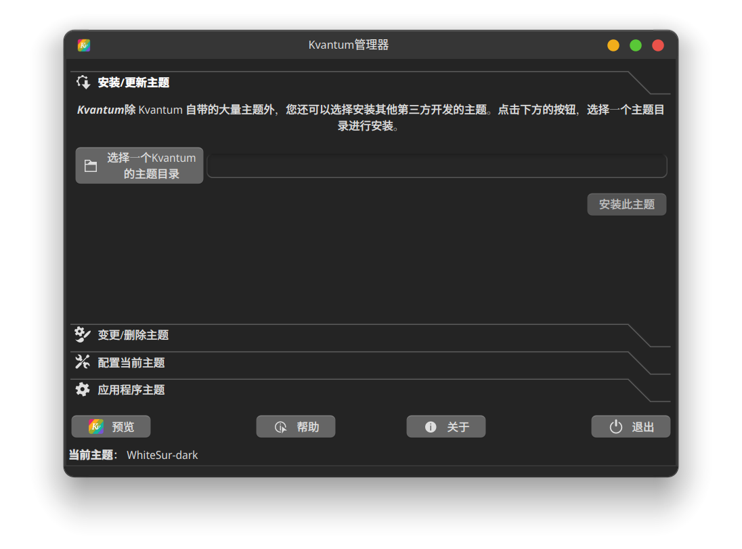Image resolution: width=742 pixels, height=549 pixels.
Task: Click the info icon on 关于 button
Action: (431, 427)
